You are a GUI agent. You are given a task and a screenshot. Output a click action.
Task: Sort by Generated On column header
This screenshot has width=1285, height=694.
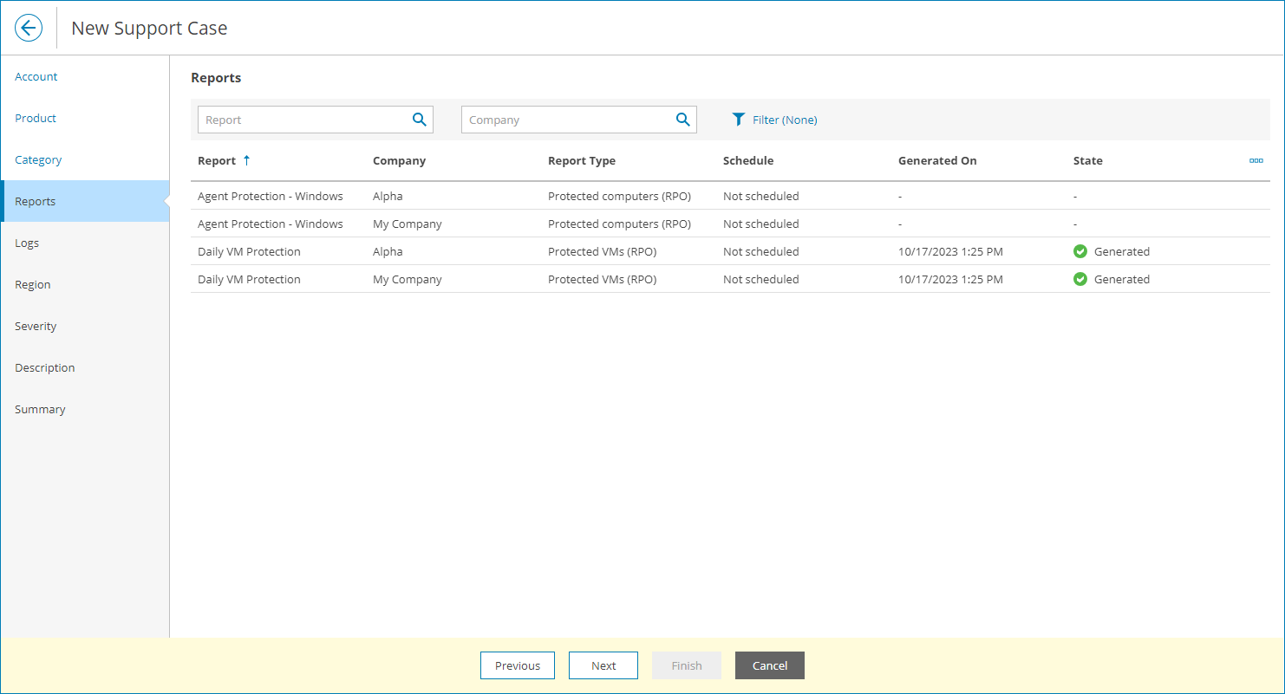(937, 160)
